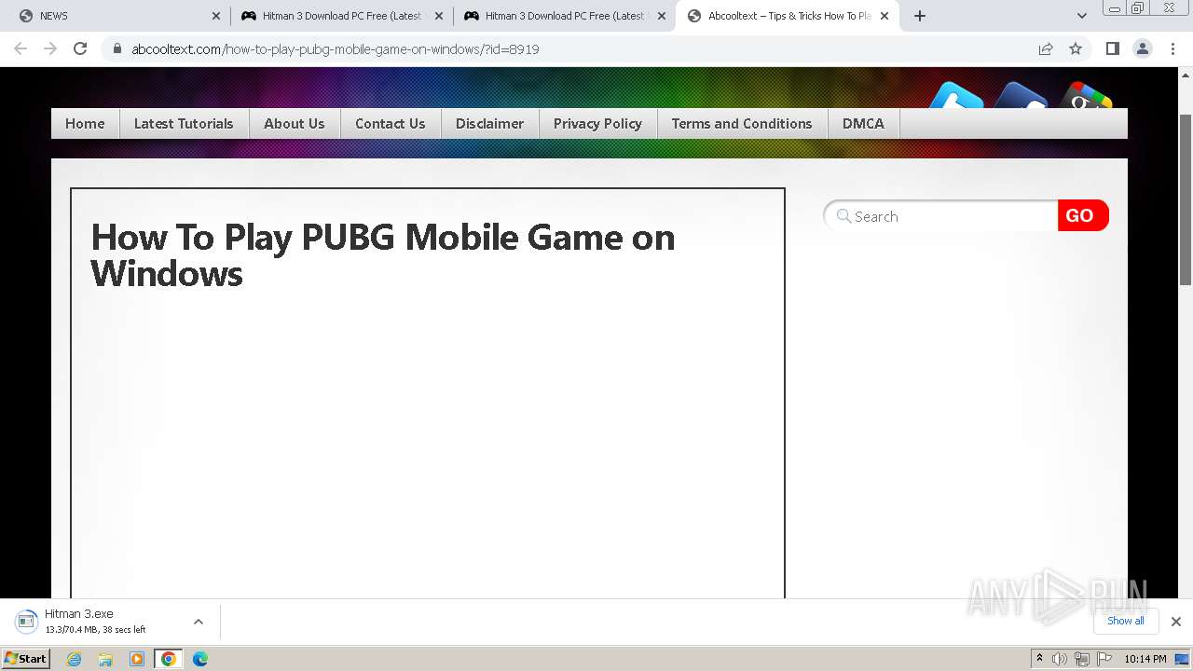This screenshot has width=1193, height=671.
Task: Expand Hitman 3.exe download options arrow
Action: point(198,622)
